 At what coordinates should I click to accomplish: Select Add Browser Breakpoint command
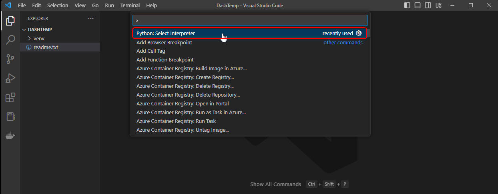point(250,42)
